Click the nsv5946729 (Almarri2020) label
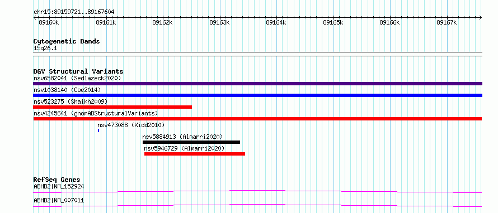The image size is (498, 213). point(184,148)
